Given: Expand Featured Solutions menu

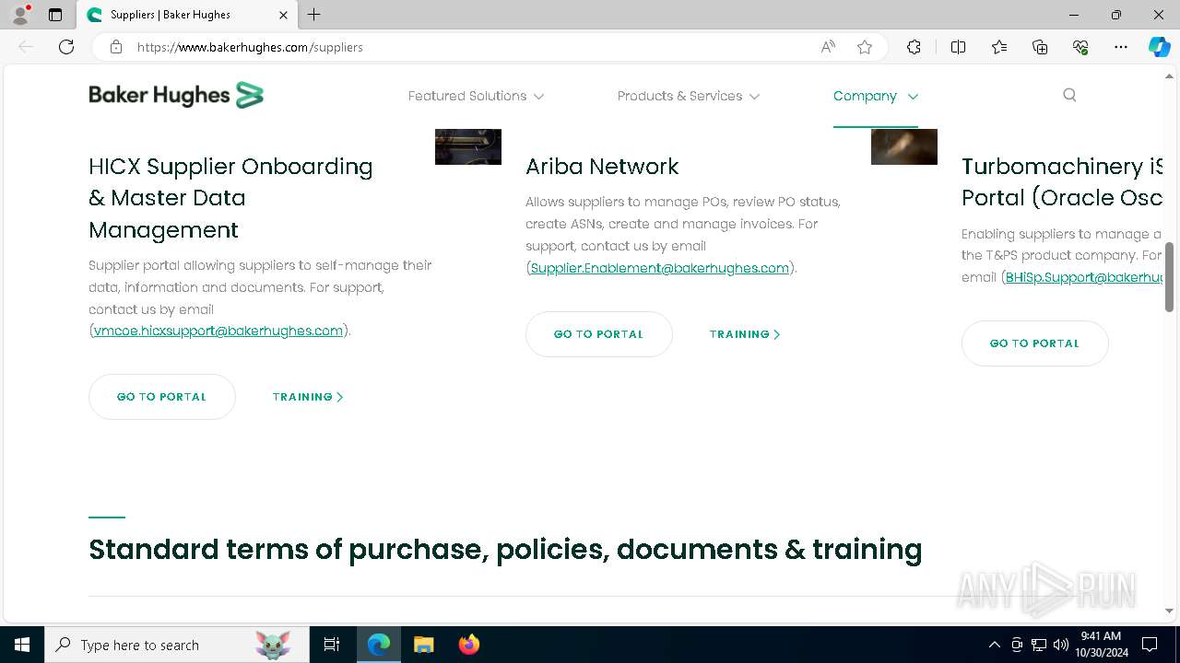Looking at the screenshot, I should click(x=476, y=96).
